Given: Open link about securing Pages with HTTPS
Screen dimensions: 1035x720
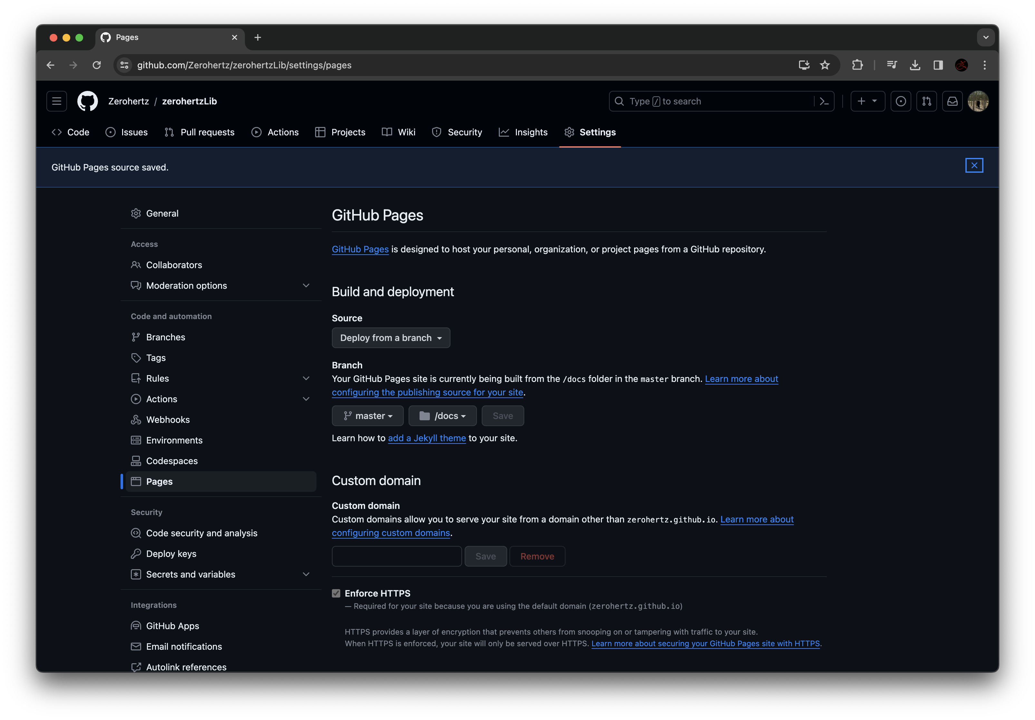Looking at the screenshot, I should tap(705, 643).
